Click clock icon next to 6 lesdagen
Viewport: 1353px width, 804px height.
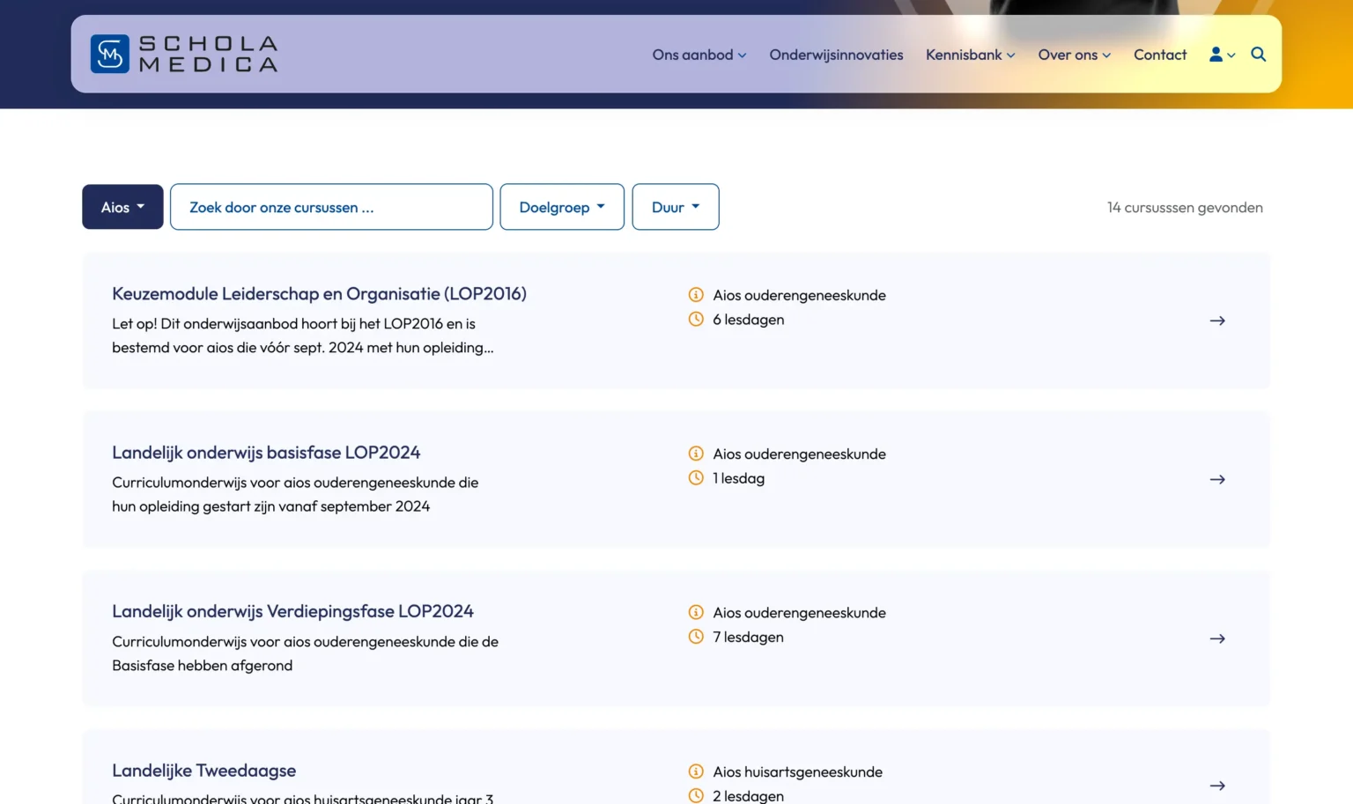(x=696, y=319)
